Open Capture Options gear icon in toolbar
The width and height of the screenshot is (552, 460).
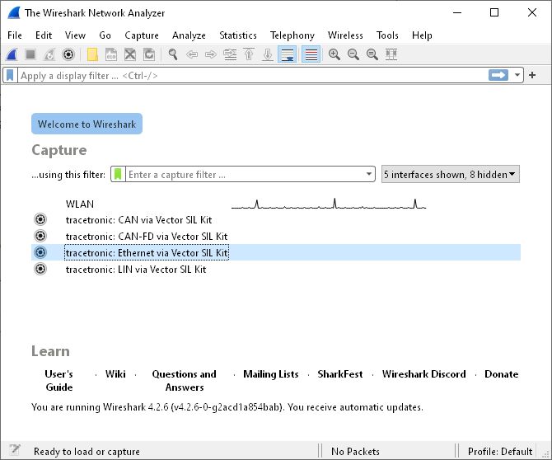[68, 54]
